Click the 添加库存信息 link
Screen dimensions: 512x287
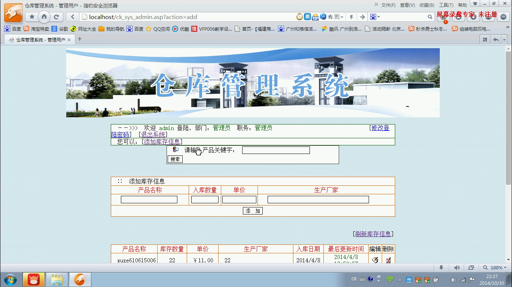click(162, 142)
